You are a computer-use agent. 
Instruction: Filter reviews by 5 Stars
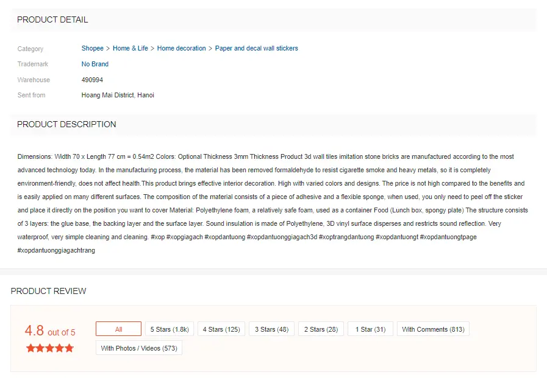(170, 329)
